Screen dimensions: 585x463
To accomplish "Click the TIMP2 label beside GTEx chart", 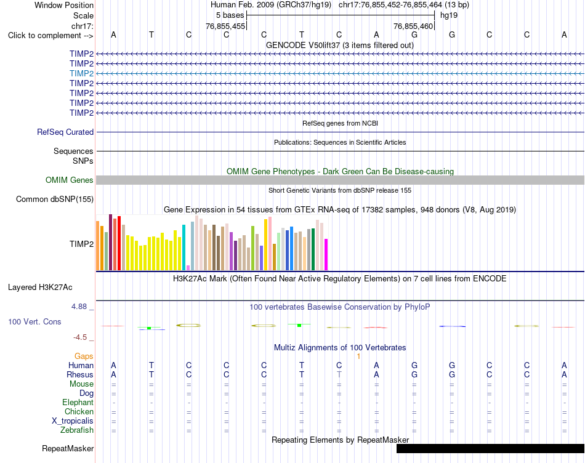I will [x=81, y=244].
